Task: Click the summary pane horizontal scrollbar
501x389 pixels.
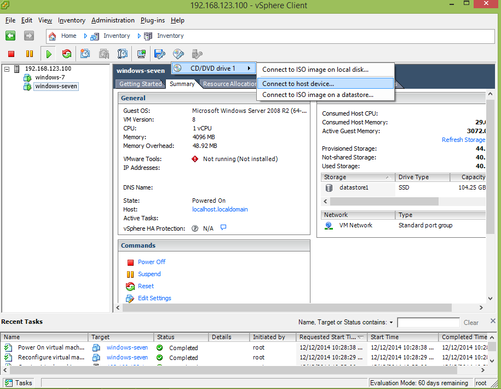Action: point(287,307)
